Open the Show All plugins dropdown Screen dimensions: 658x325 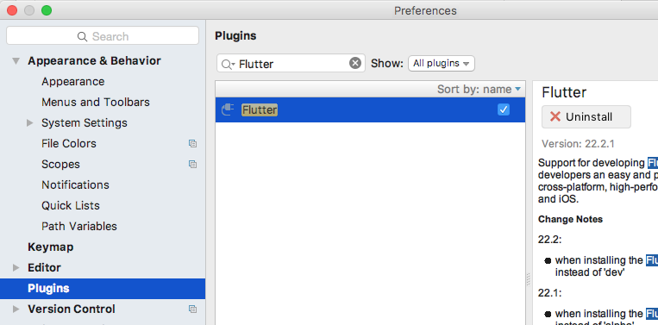tap(442, 63)
